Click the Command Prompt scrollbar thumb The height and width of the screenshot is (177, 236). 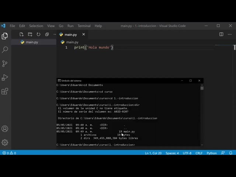tap(202, 88)
